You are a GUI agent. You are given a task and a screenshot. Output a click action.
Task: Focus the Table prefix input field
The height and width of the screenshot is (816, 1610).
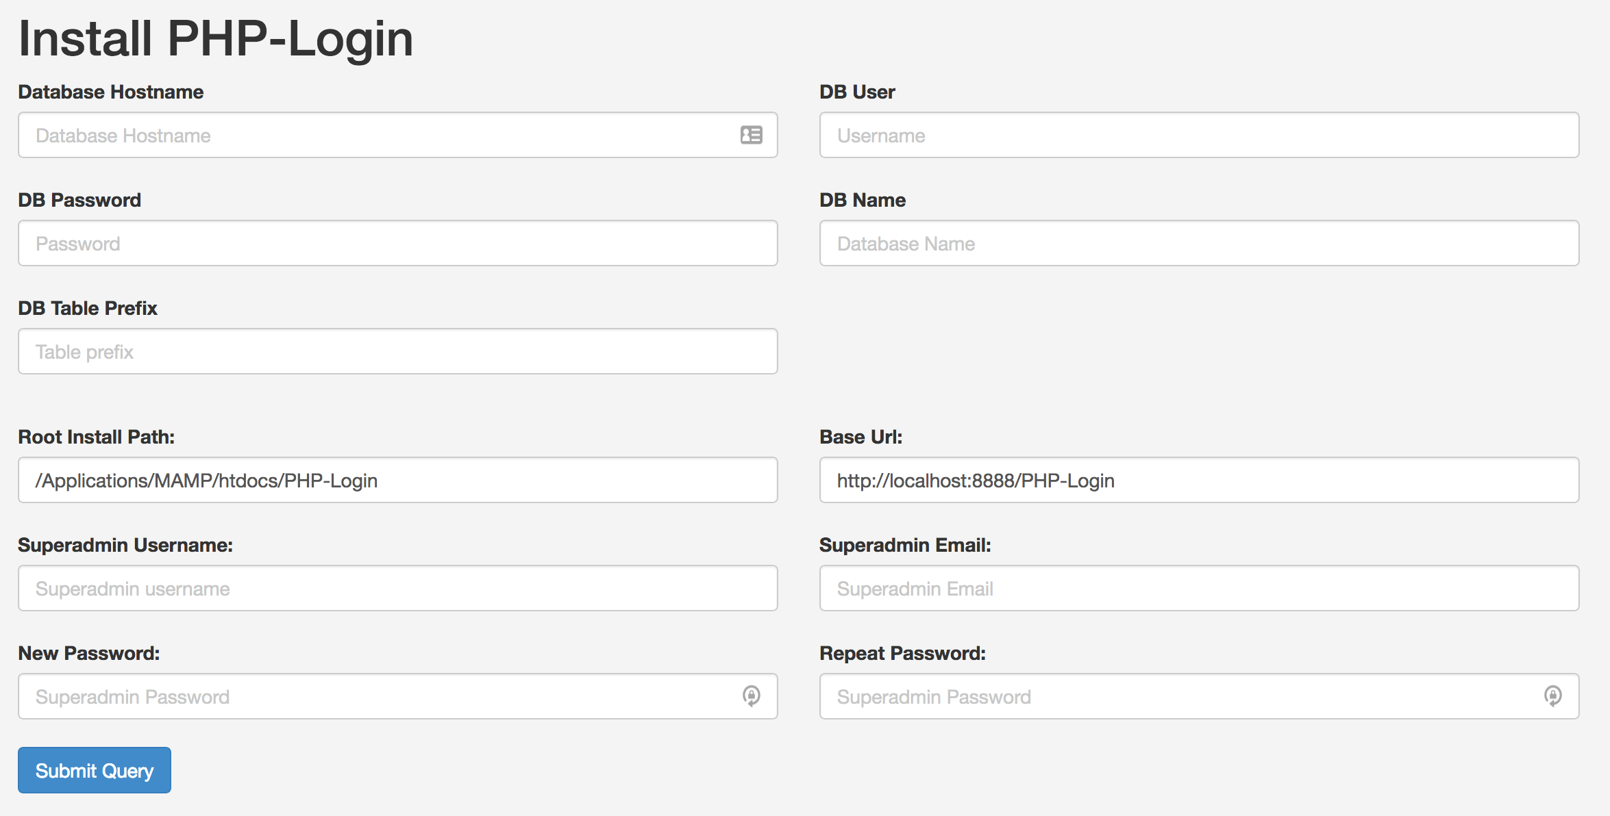[x=397, y=351]
